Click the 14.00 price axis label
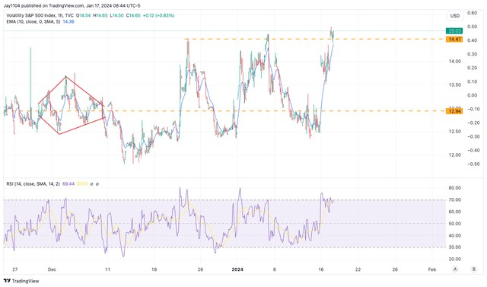 (x=454, y=62)
